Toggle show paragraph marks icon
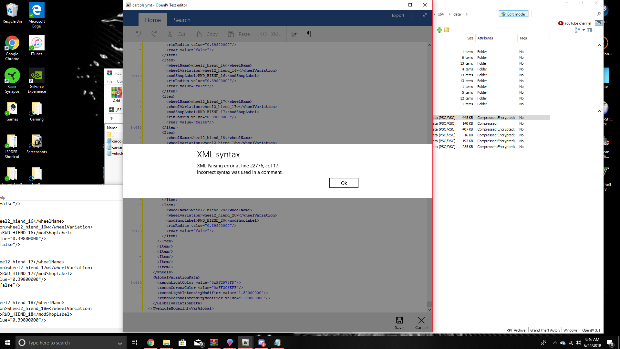The image size is (620, 349). click(x=309, y=34)
